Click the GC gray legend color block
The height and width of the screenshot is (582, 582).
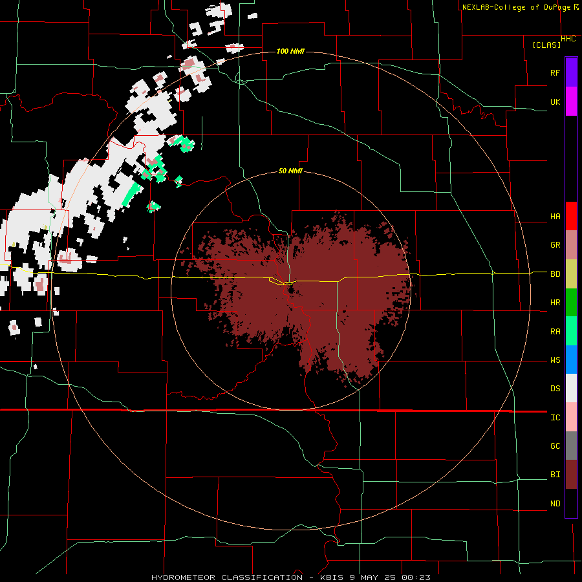tap(571, 446)
